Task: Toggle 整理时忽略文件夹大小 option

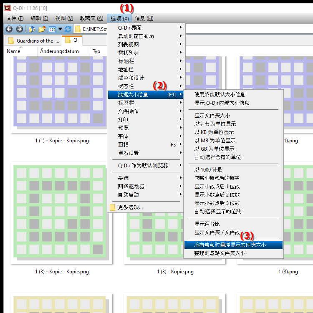Action: point(233,253)
